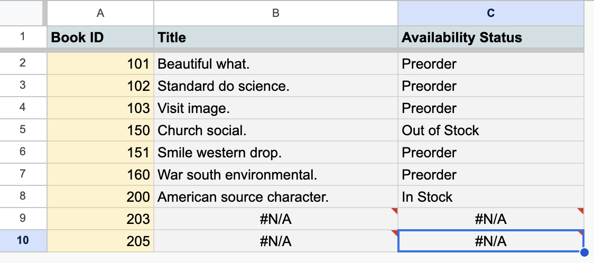Select the 'Church social.' cell
Viewport: 594px width, 263px height.
(275, 130)
